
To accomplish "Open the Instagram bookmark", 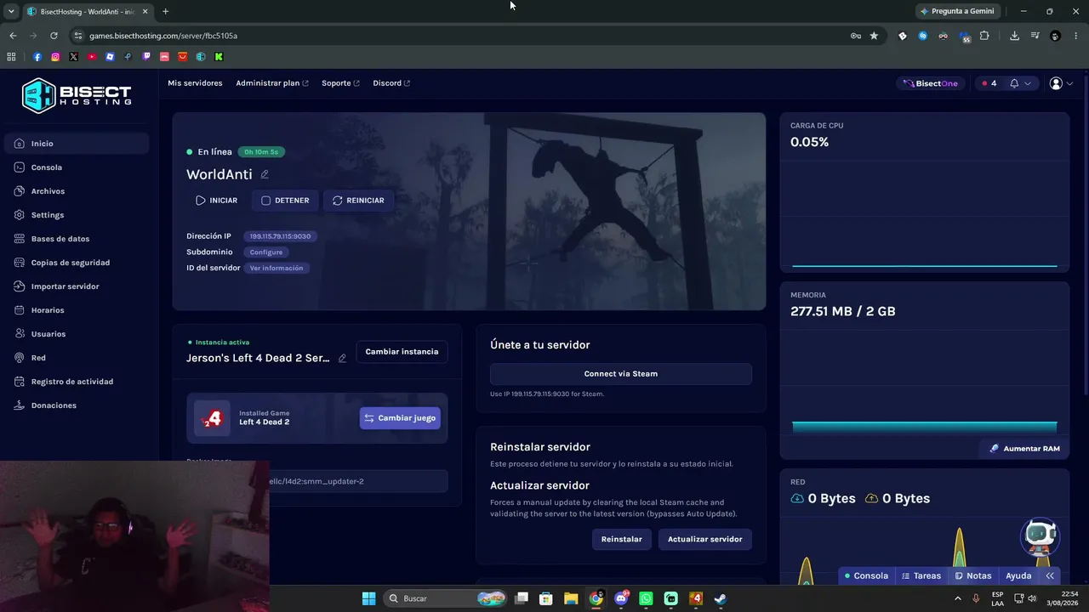I will click(55, 57).
